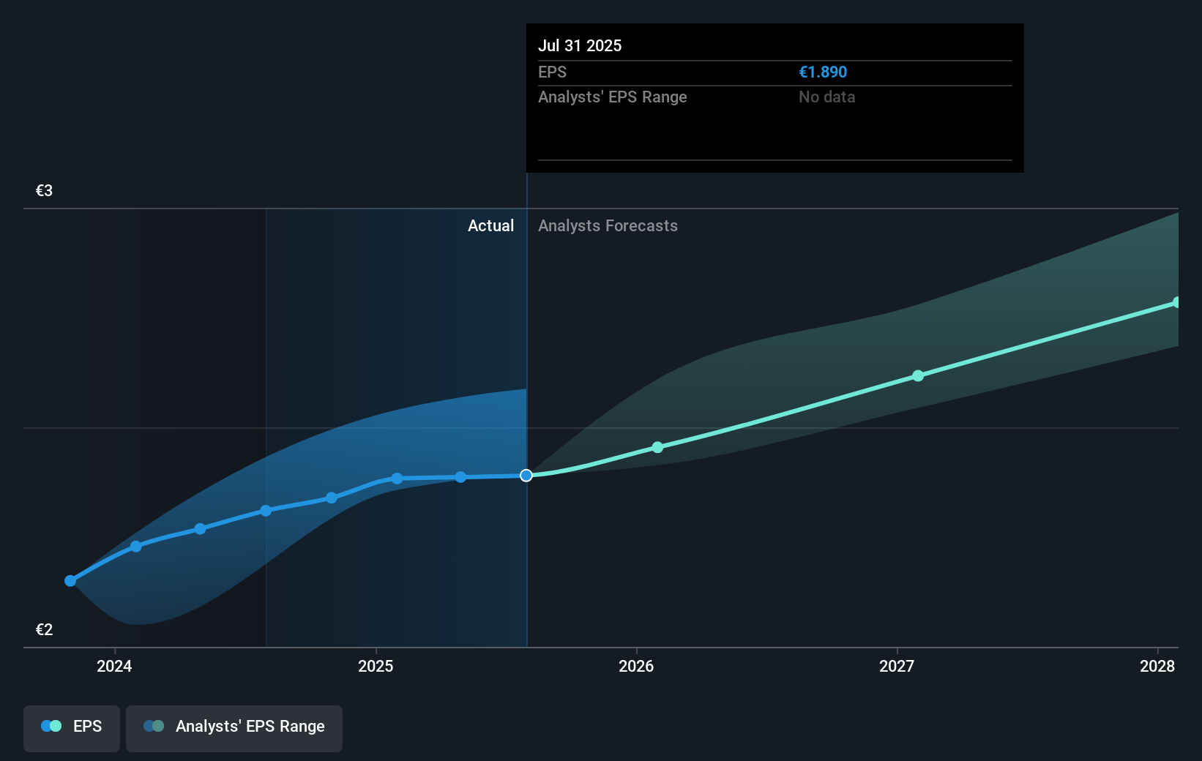Select the first blue EPS data point on the left
The image size is (1202, 761).
click(x=70, y=580)
